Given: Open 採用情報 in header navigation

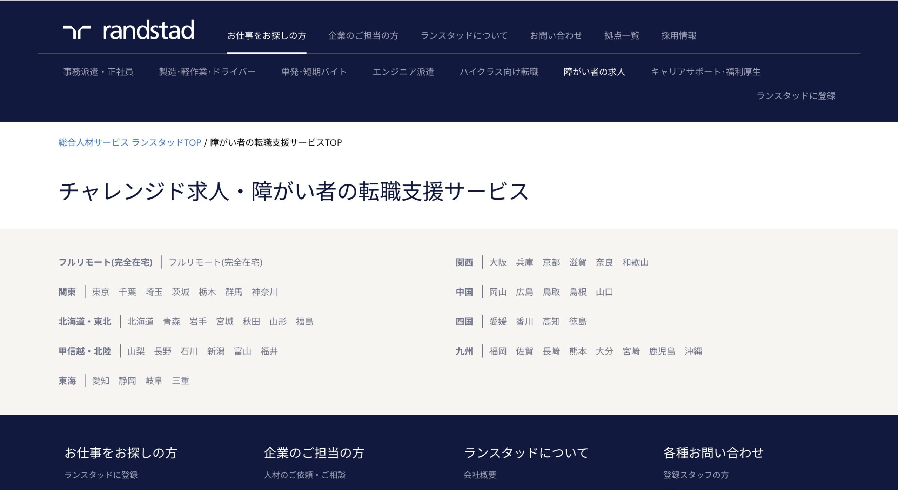Looking at the screenshot, I should [x=678, y=35].
